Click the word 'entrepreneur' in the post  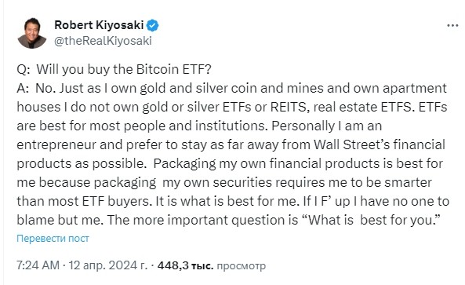pyautogui.click(x=56, y=145)
